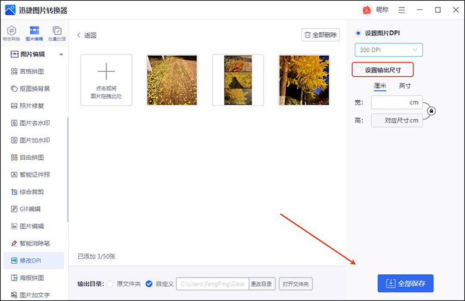
Task: Click the GIF编辑 icon
Action: click(x=14, y=209)
